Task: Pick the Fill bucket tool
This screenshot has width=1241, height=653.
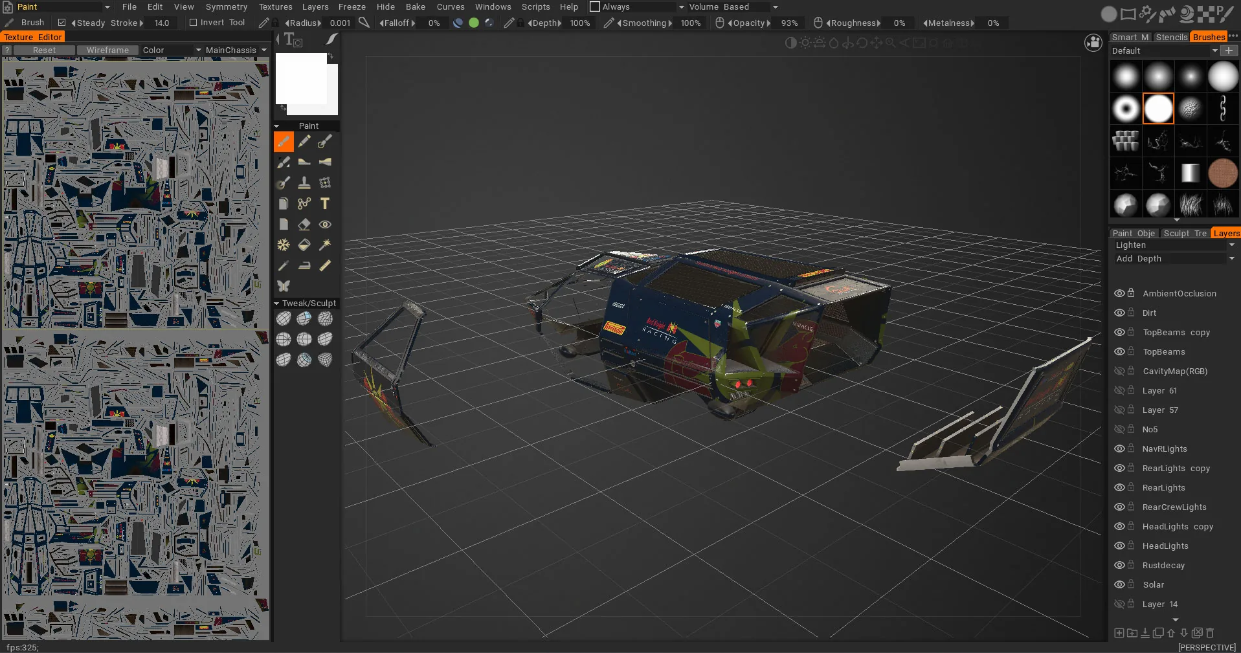Action: [x=304, y=245]
